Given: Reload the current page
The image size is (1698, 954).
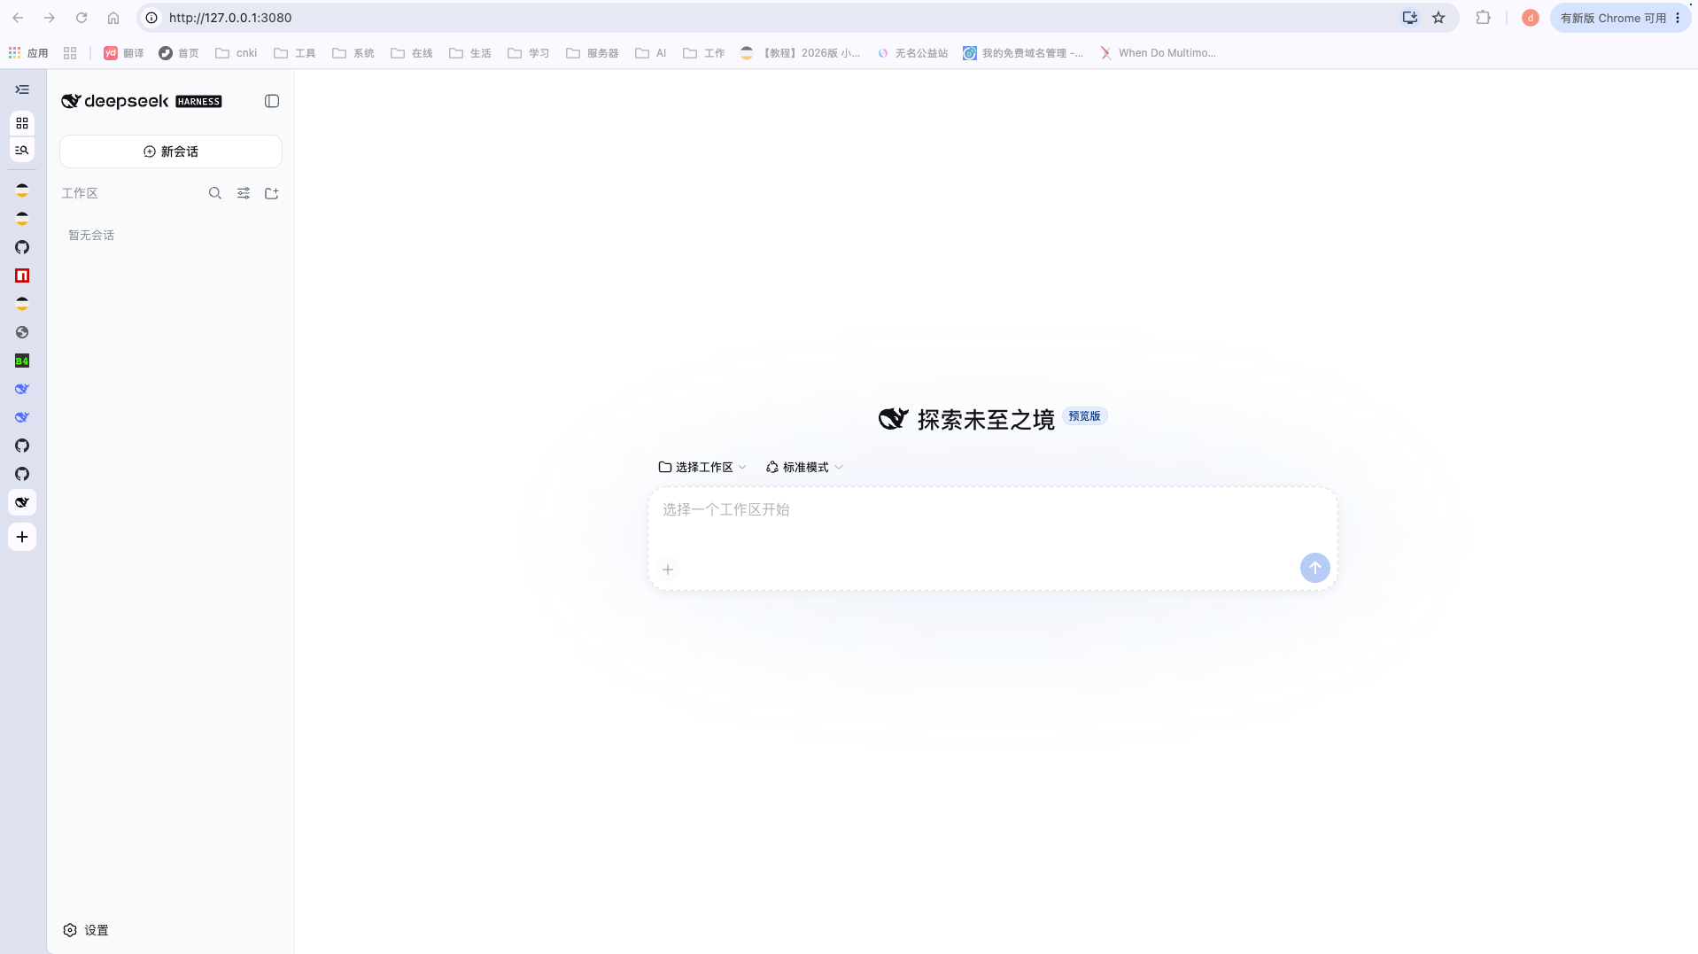Looking at the screenshot, I should click(81, 18).
